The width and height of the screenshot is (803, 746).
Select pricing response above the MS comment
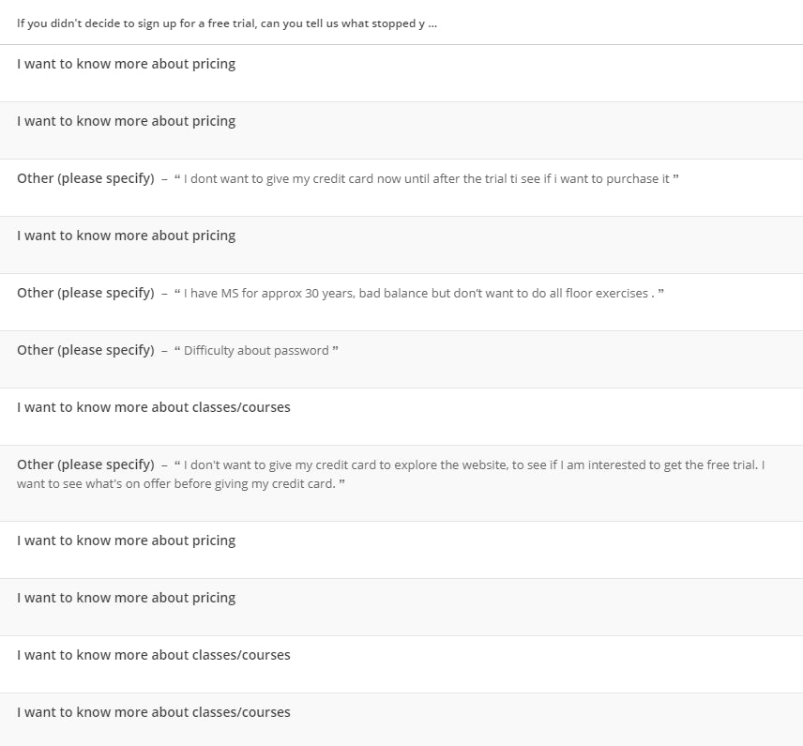point(126,236)
